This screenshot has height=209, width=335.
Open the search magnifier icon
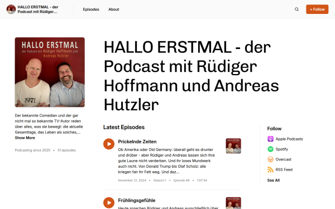[x=296, y=9]
